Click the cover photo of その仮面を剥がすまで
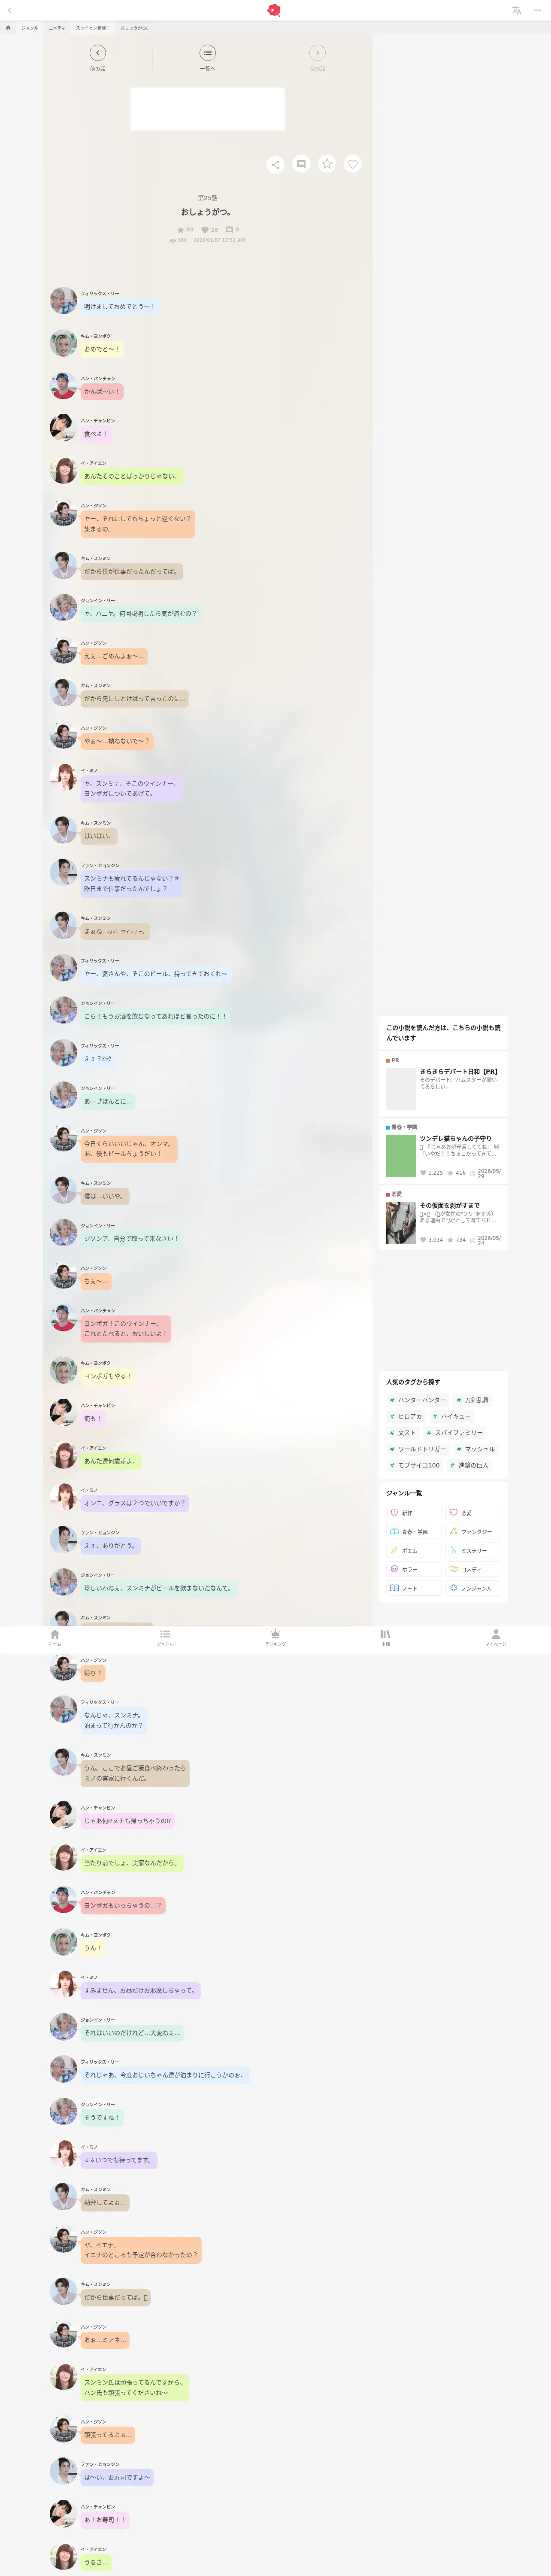This screenshot has width=551, height=2576. [401, 1223]
